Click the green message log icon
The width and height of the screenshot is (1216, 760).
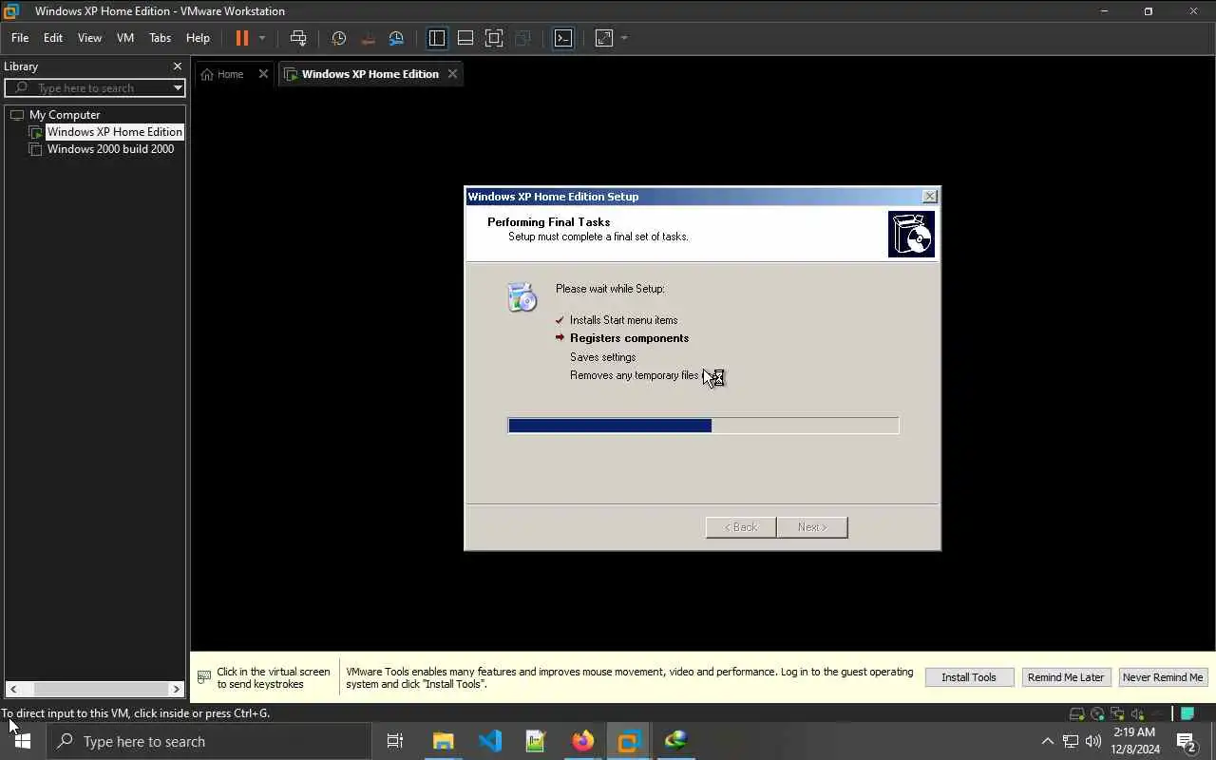(1187, 713)
